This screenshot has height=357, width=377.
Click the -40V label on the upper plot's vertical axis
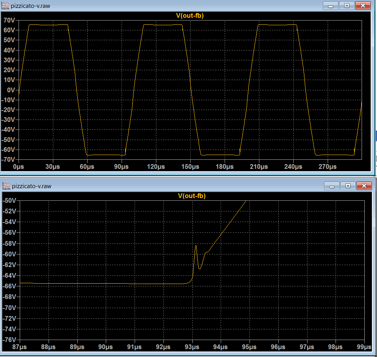(x=8, y=129)
